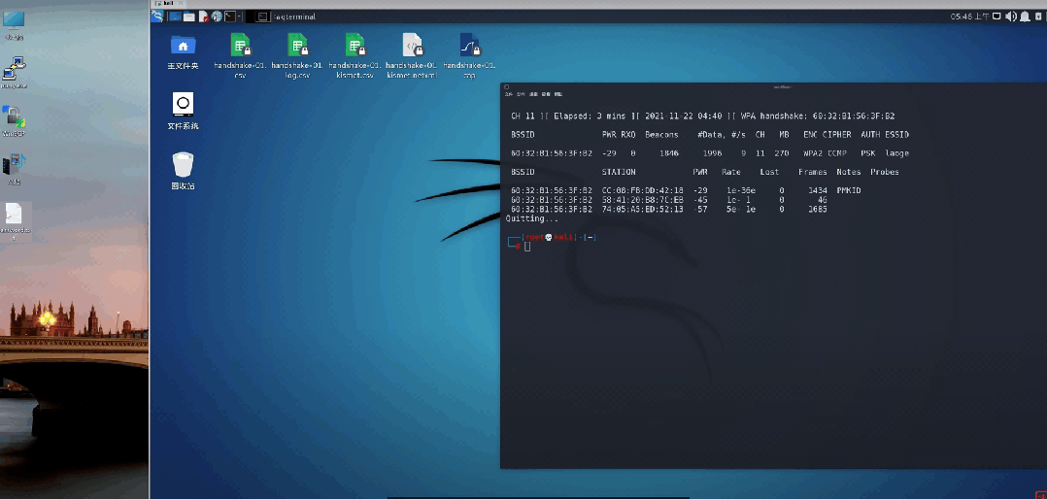Open second menu in terminal menubar

coord(521,94)
